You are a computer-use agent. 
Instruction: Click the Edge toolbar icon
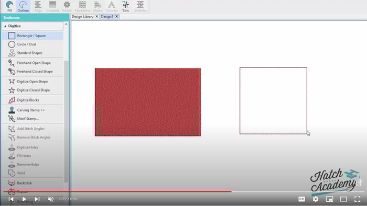tap(38, 6)
